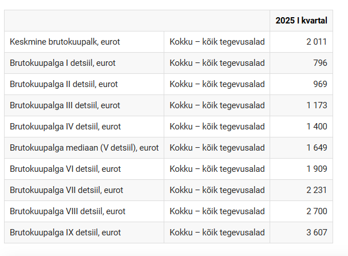Click the IX detsiil value 3 607
The height and width of the screenshot is (256, 348).
point(317,233)
